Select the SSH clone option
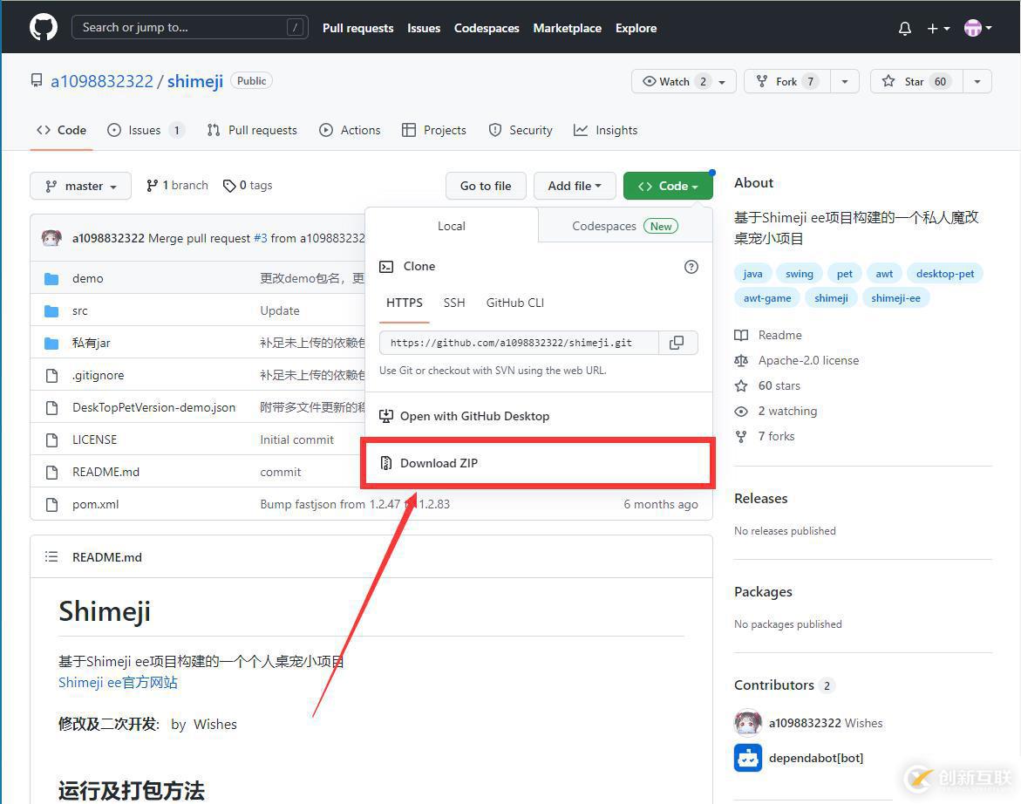 pyautogui.click(x=454, y=303)
